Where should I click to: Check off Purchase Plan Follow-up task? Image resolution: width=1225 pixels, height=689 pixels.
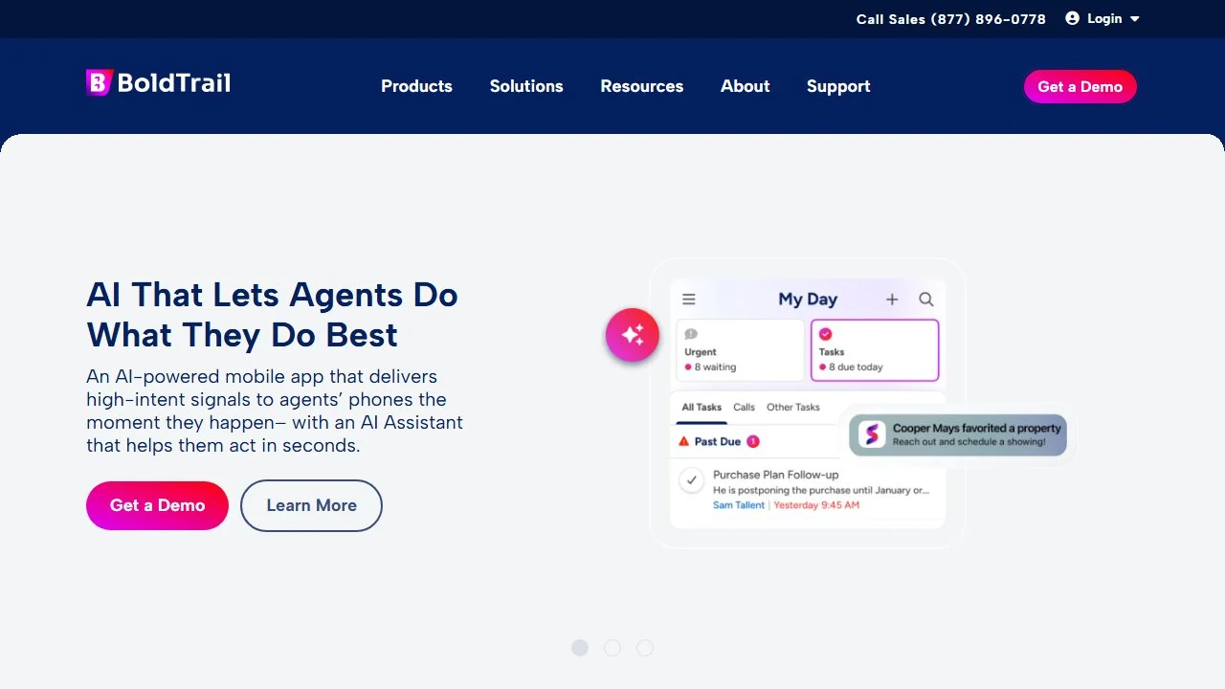692,480
